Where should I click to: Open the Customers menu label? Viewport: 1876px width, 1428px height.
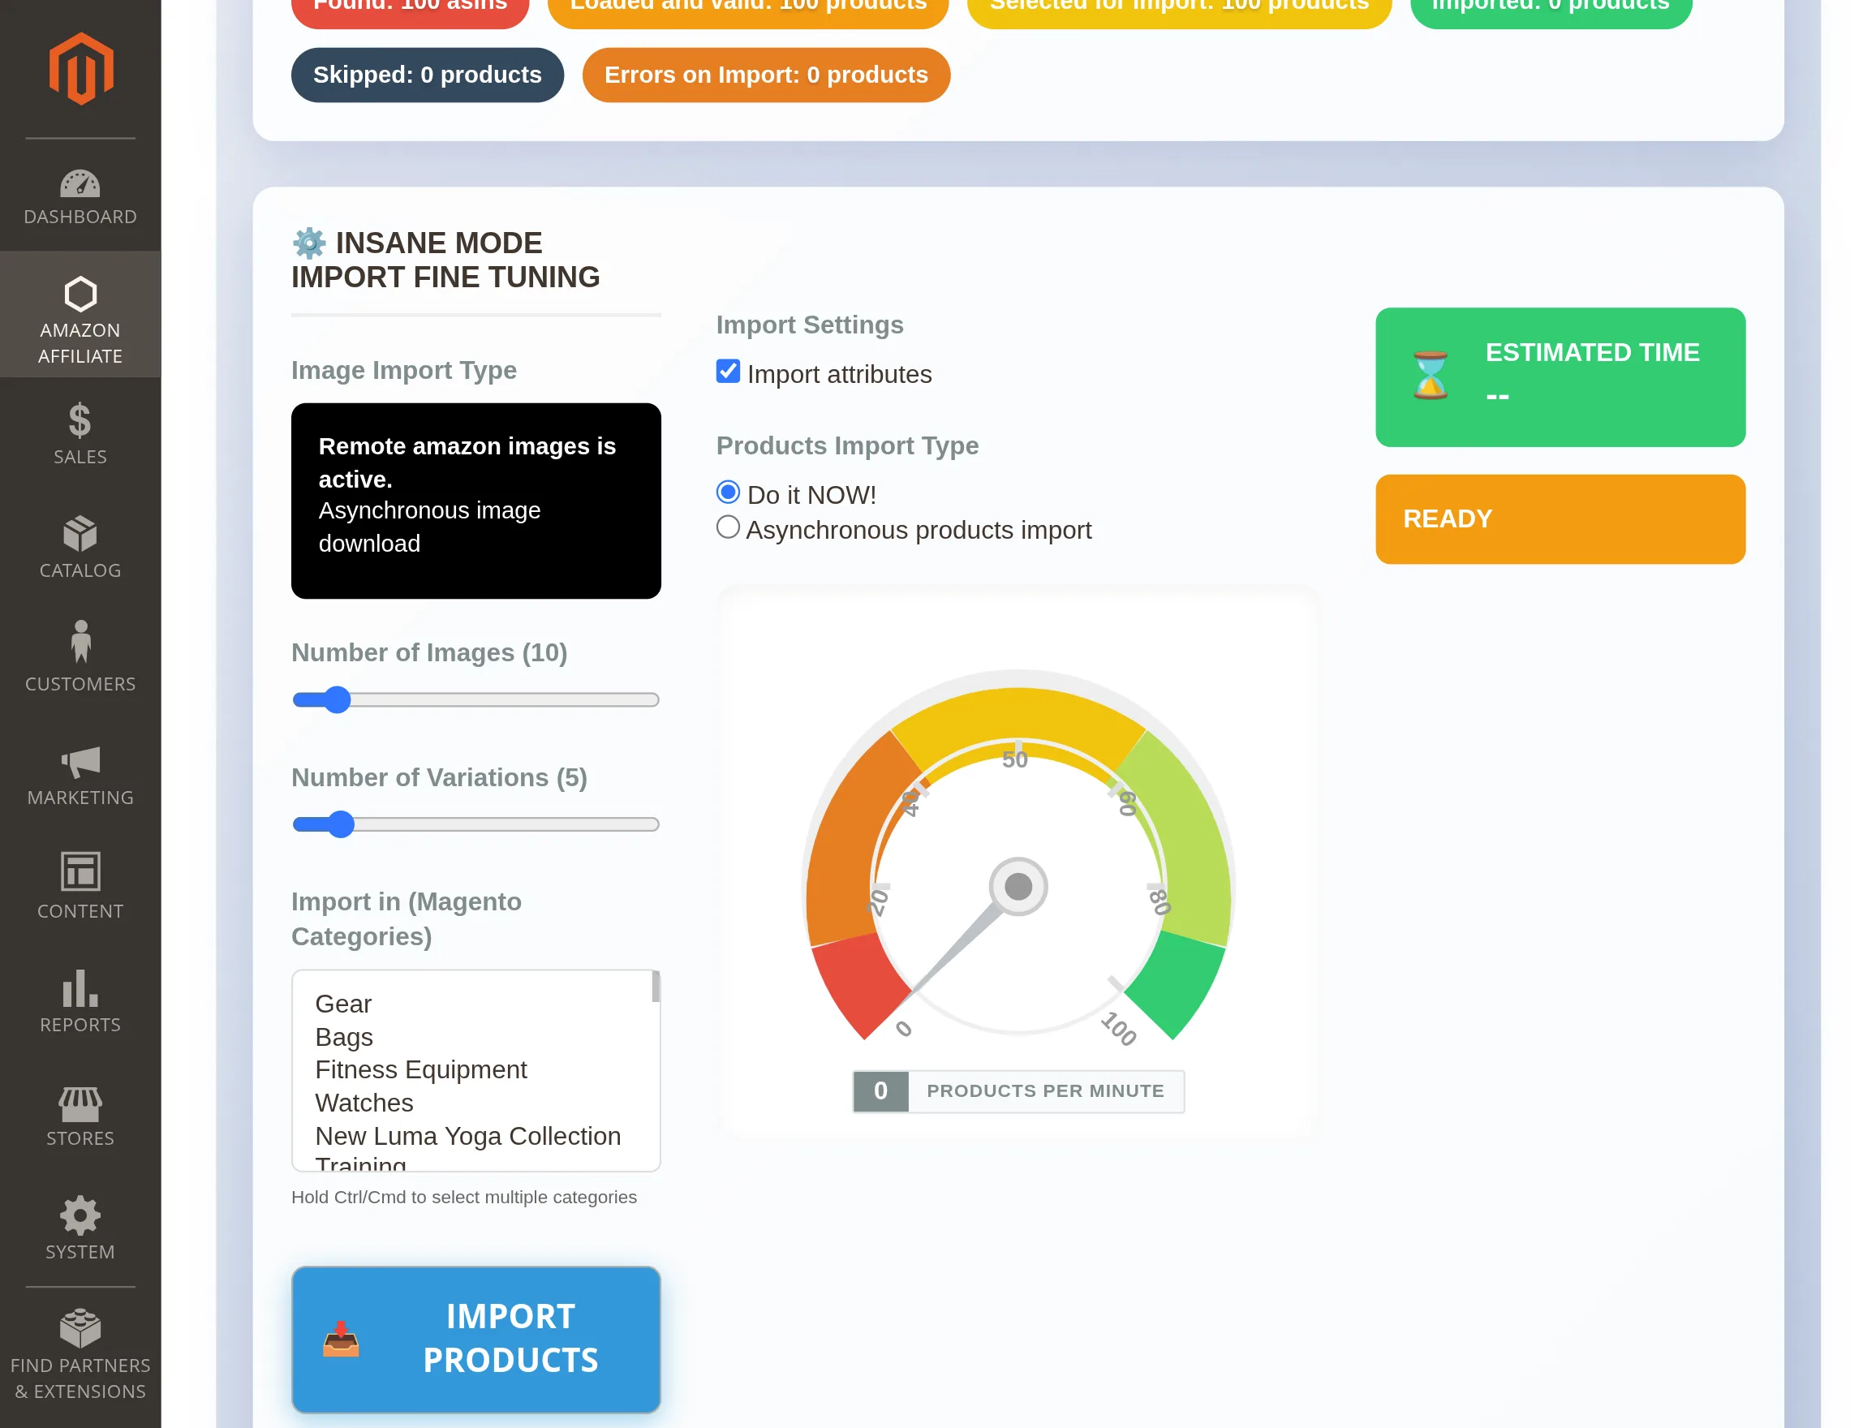coord(80,684)
